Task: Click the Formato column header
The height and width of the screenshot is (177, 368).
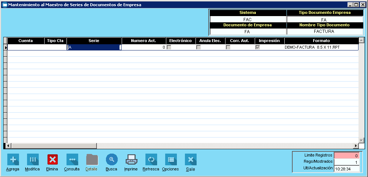Action: pos(321,41)
